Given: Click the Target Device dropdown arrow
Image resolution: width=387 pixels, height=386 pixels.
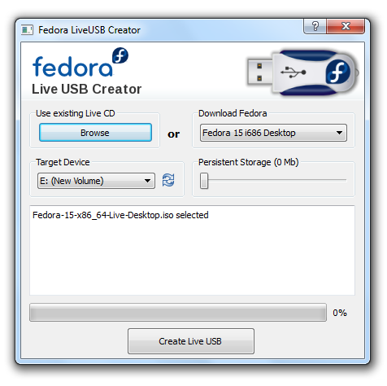Looking at the screenshot, I should (147, 181).
